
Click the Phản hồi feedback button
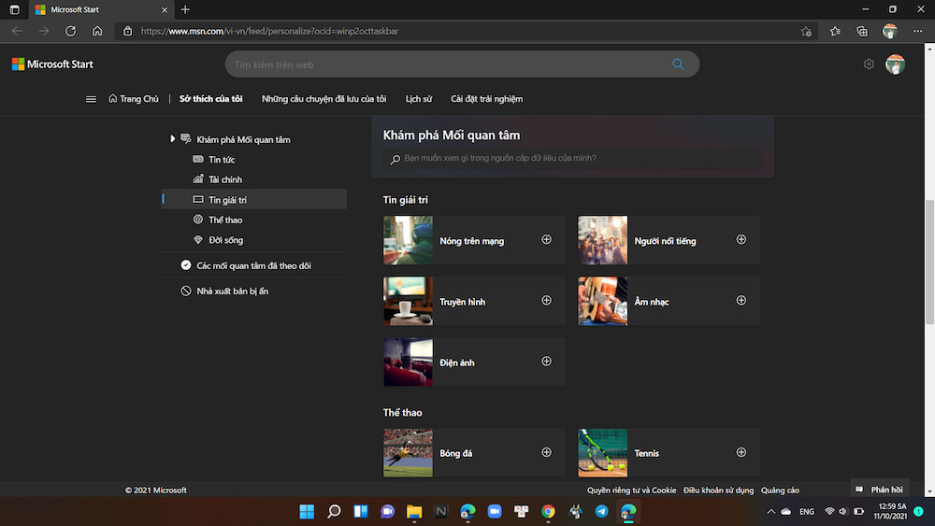coord(880,490)
